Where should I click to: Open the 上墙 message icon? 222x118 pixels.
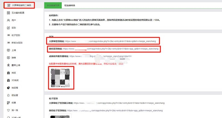pos(8,50)
